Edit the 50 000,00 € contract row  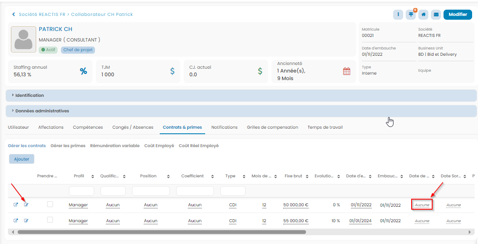26,205
